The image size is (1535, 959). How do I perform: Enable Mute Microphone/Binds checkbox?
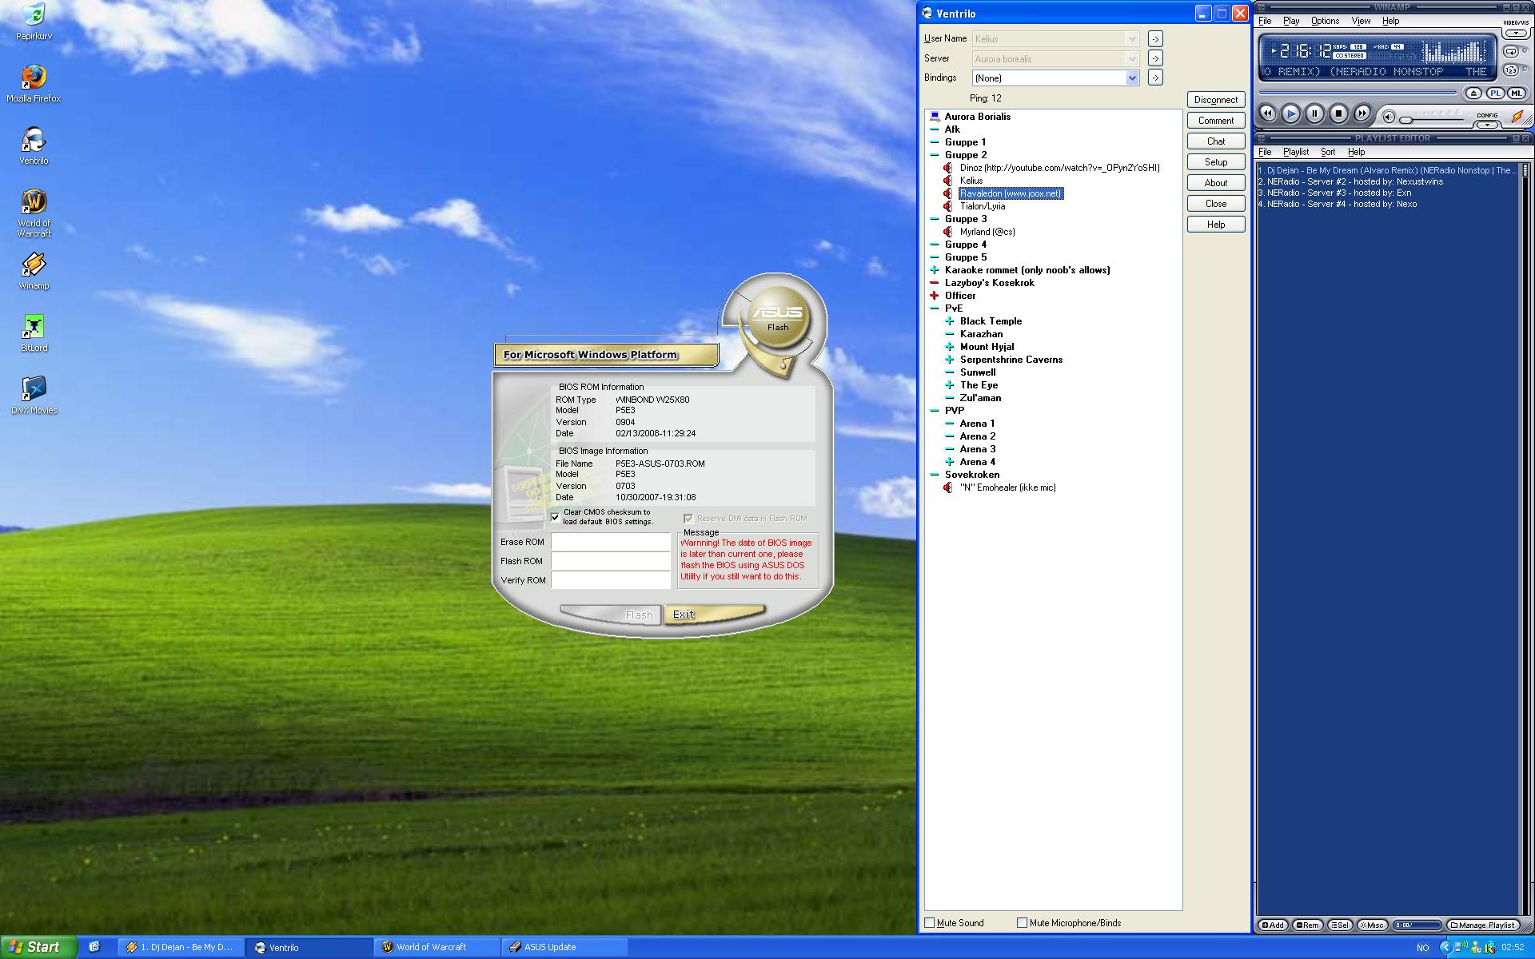[1022, 923]
